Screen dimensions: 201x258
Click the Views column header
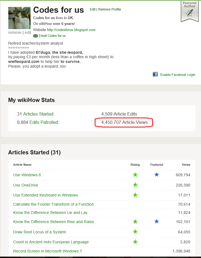[186, 165]
